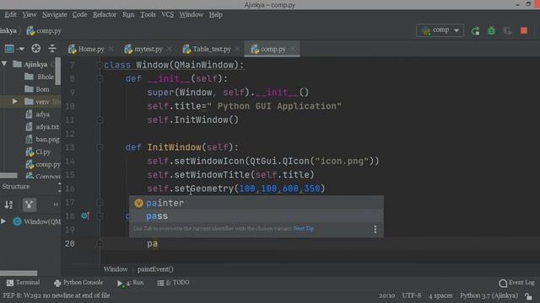
Task: Fold the InitWindow method at line 13
Action: coord(100,147)
